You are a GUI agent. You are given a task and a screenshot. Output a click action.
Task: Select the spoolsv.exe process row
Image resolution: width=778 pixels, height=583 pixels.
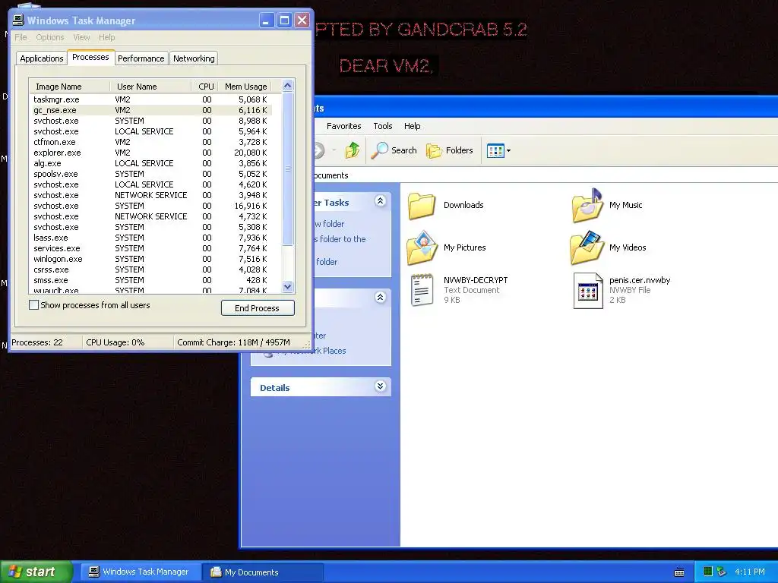coord(151,174)
